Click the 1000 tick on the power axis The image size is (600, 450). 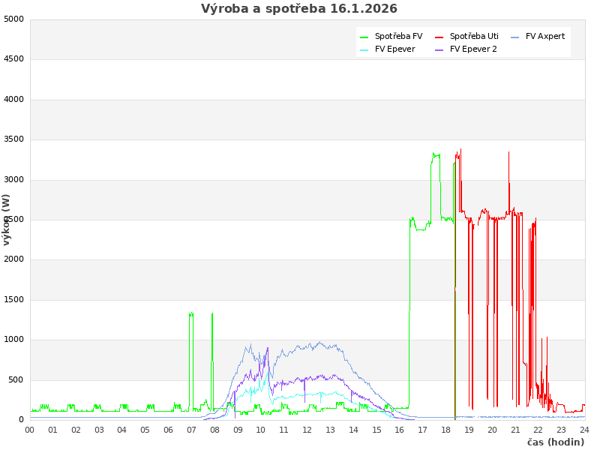[13, 340]
